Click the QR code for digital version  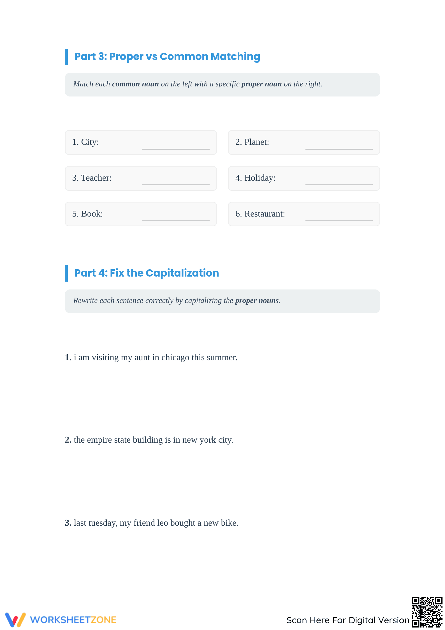(x=427, y=612)
